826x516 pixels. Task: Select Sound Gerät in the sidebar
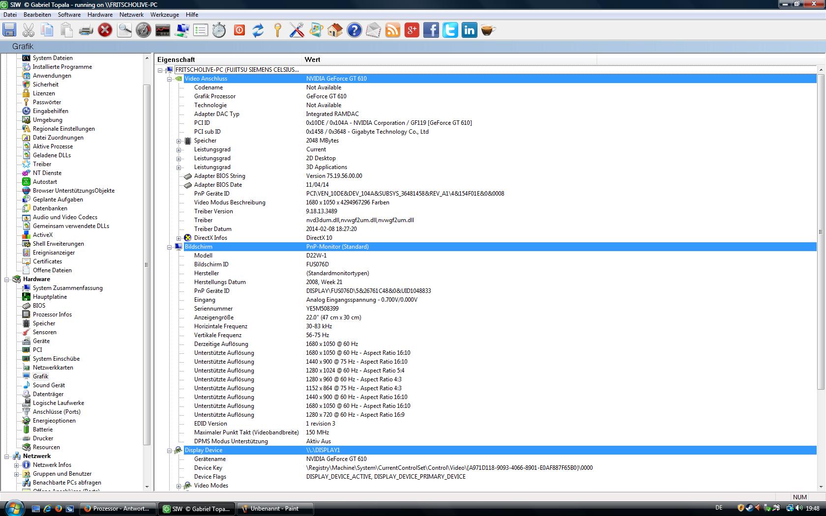[x=49, y=385]
